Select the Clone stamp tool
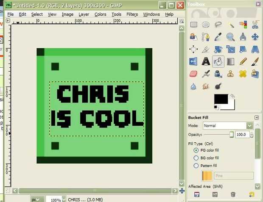This screenshot has width=263, height=202. pyautogui.click(x=231, y=74)
